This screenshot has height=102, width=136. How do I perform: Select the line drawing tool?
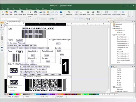point(2,43)
